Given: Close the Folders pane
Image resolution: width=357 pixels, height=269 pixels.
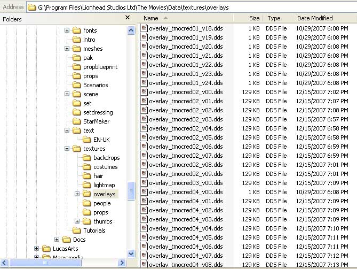Looking at the screenshot, I should (128, 18).
